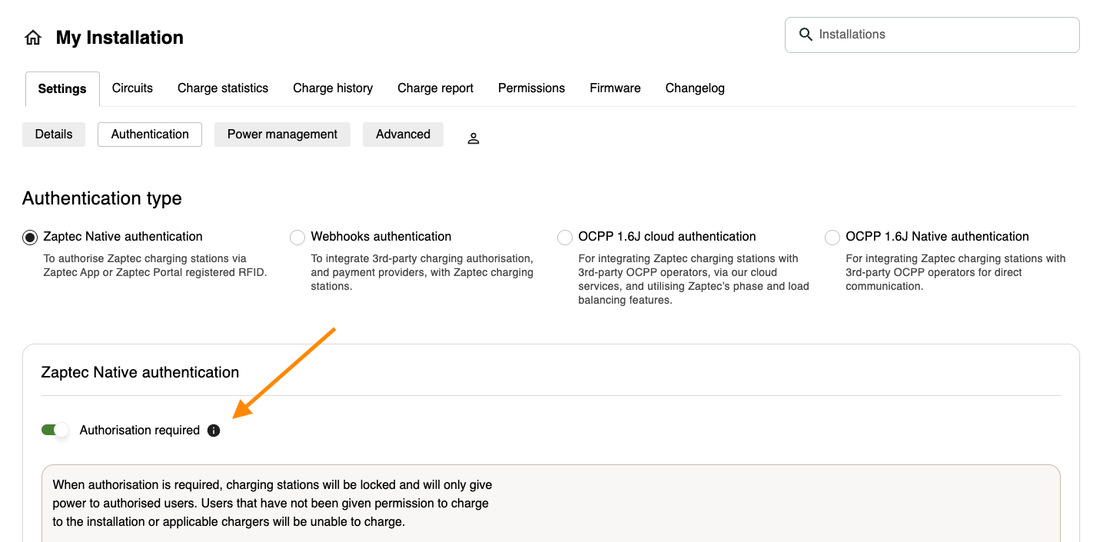The height and width of the screenshot is (542, 1103).
Task: Click the magnifier icon in the search field
Action: click(x=805, y=35)
